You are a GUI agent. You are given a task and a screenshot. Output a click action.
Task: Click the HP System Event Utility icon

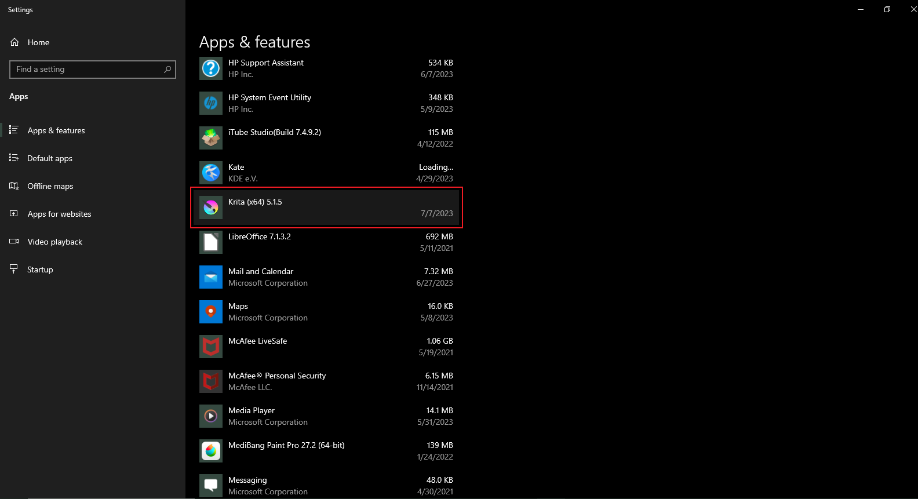pyautogui.click(x=211, y=103)
